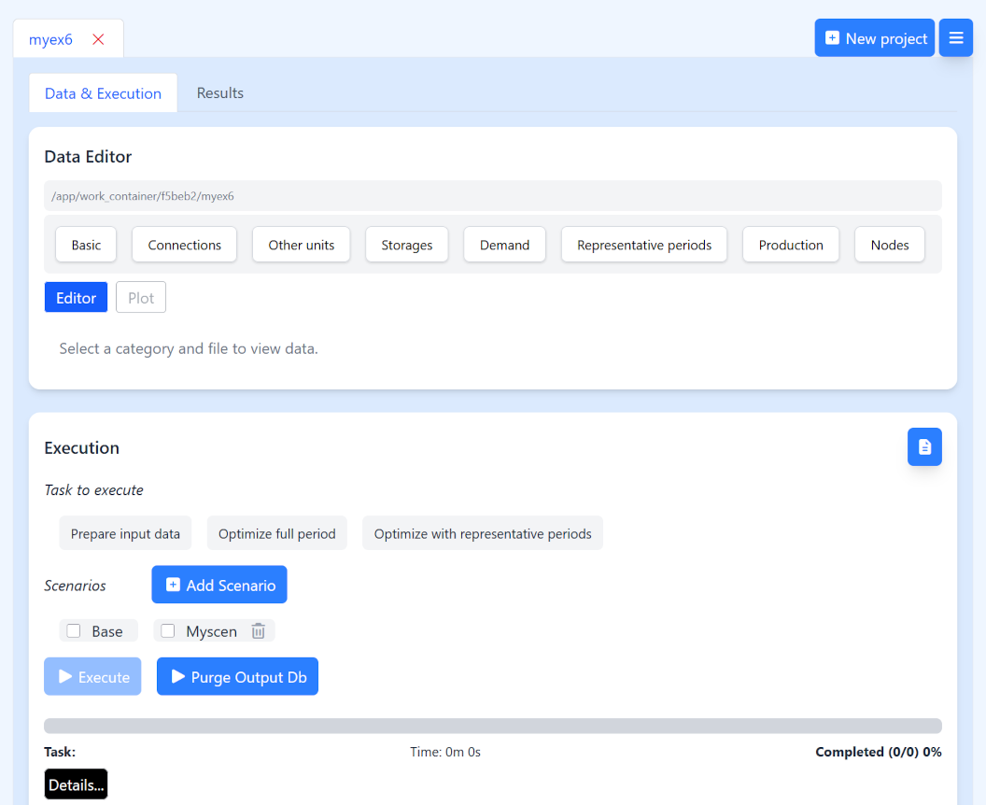Select the Data & Execution tab

pyautogui.click(x=103, y=93)
